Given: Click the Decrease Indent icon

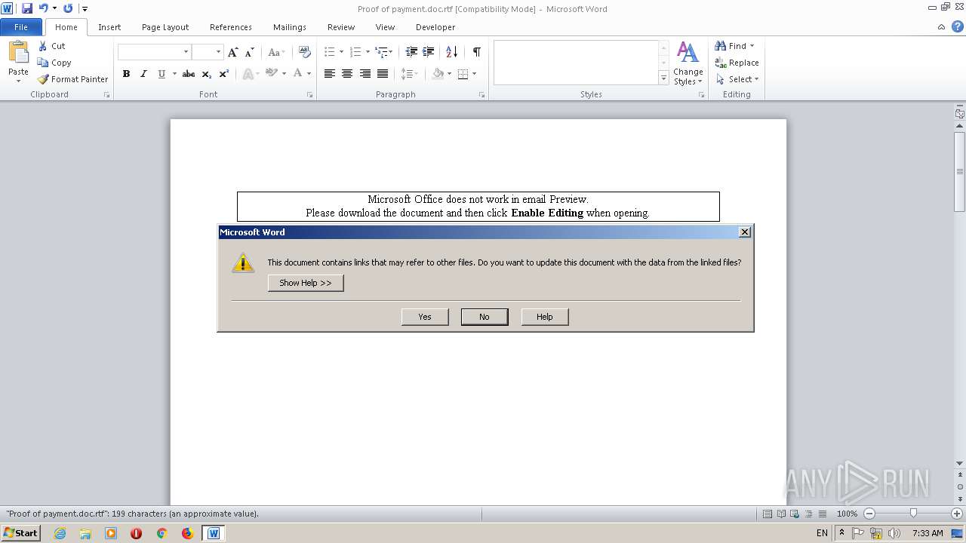Looking at the screenshot, I should tap(411, 52).
